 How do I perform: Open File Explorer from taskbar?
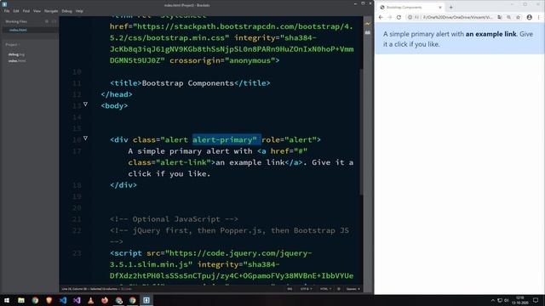pos(21,300)
